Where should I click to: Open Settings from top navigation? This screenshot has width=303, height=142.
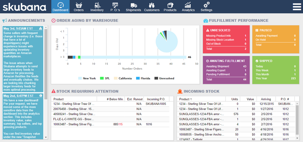click(x=206, y=7)
